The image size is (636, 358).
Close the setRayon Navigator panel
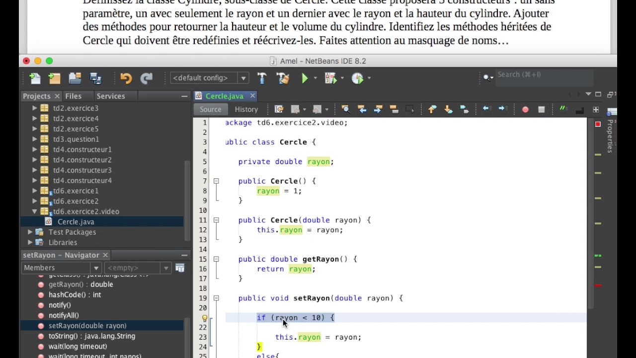[x=105, y=255]
